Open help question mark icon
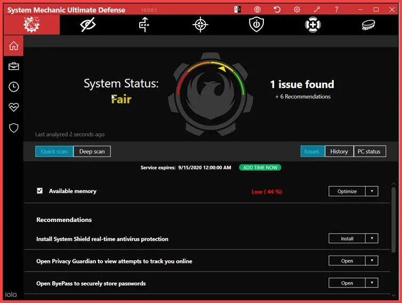The image size is (402, 303). [x=336, y=10]
